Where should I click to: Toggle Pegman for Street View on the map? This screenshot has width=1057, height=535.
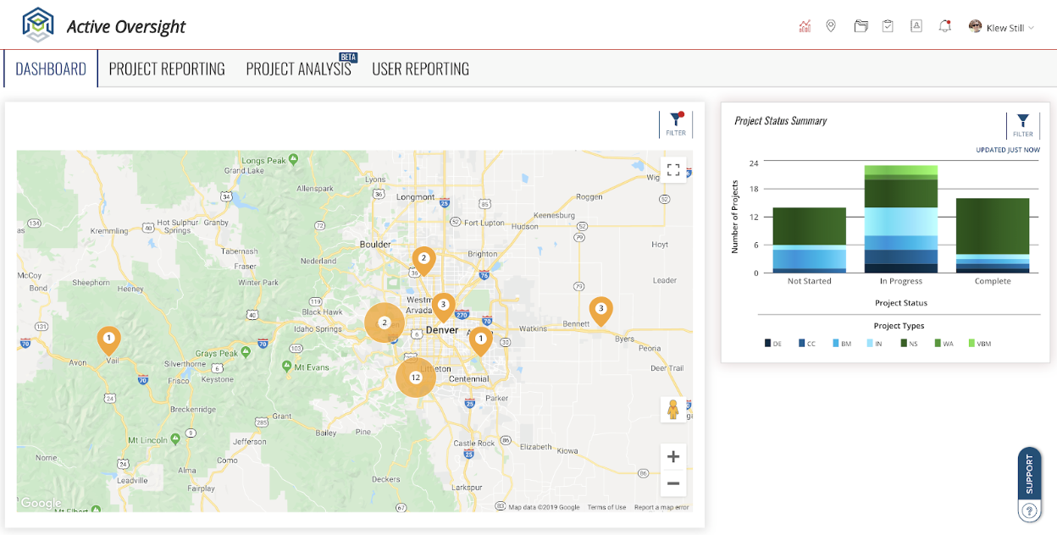673,409
